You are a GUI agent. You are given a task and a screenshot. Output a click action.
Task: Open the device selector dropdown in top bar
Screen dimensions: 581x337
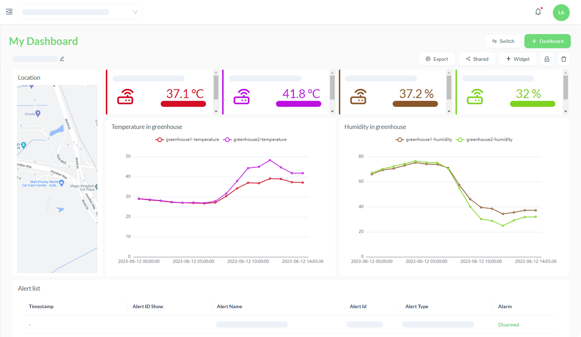click(134, 12)
